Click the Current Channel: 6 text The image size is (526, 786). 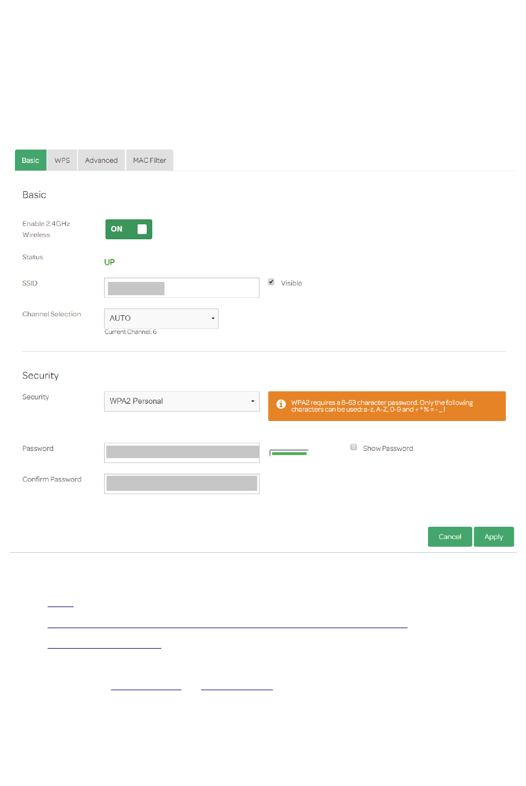[x=131, y=332]
